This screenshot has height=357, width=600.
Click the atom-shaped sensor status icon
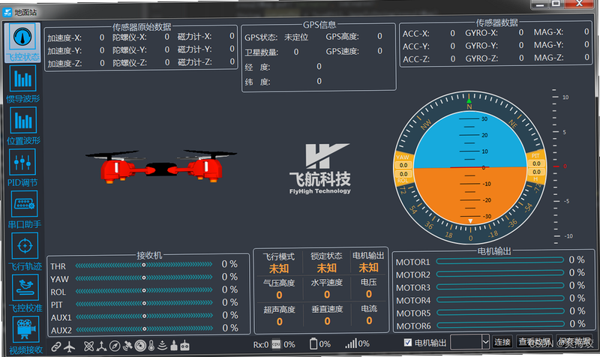tap(88, 346)
